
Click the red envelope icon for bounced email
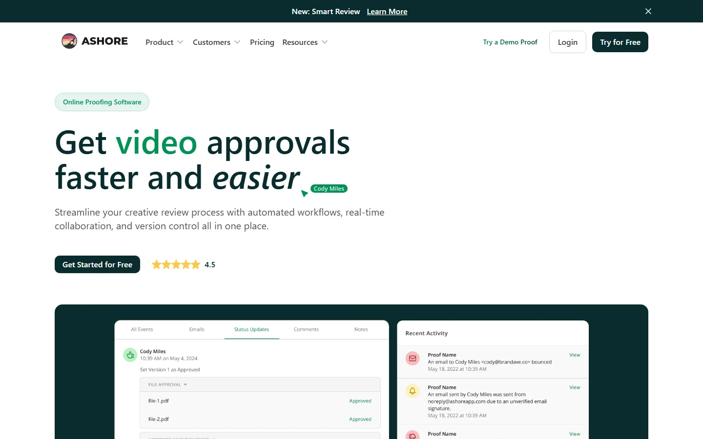pos(413,359)
